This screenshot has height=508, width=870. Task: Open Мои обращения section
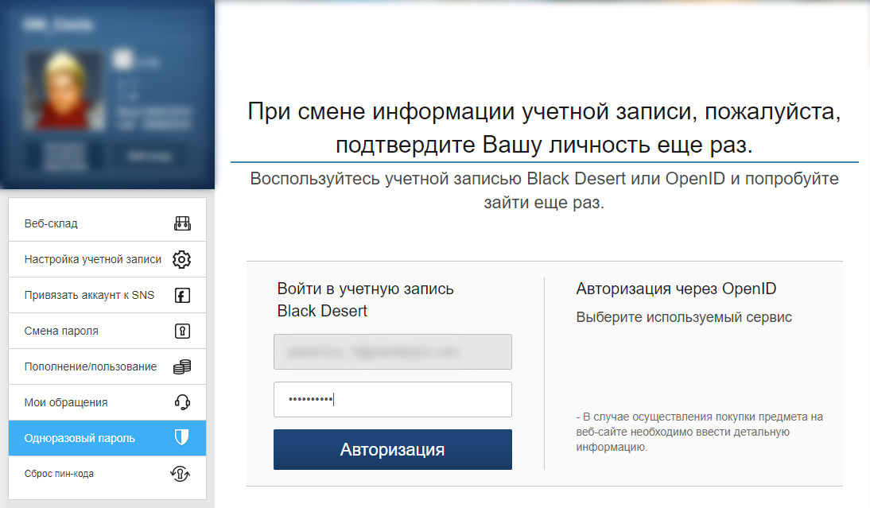click(x=107, y=402)
